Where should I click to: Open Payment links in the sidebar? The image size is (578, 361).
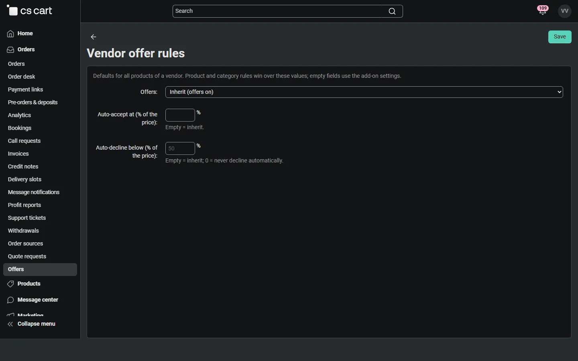click(x=25, y=89)
